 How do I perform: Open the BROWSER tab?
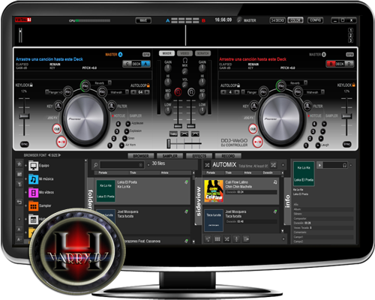tap(141, 156)
